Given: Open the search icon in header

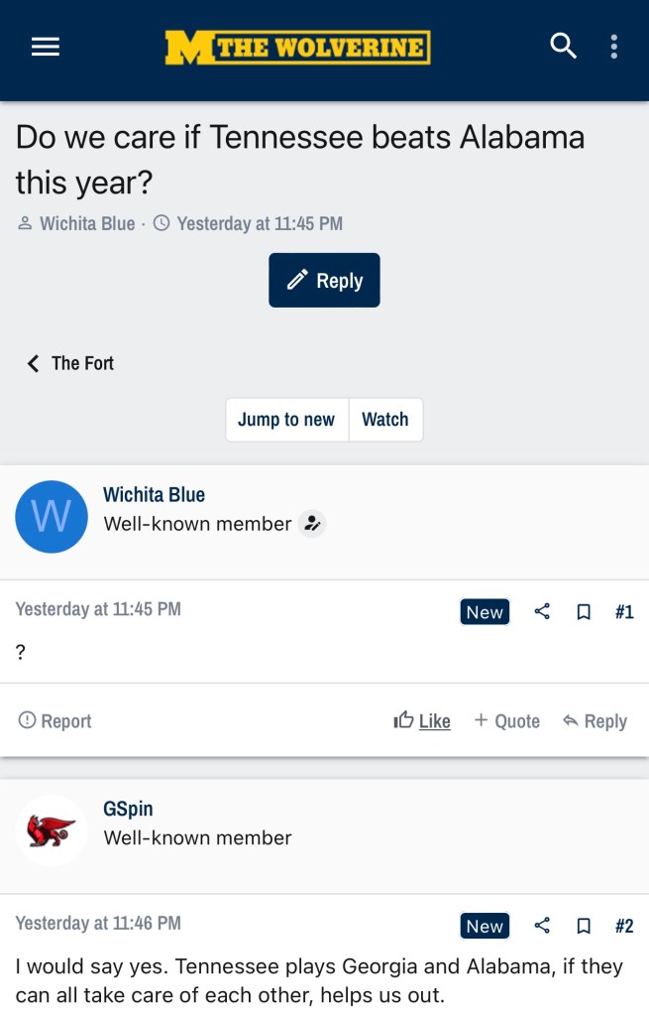Looking at the screenshot, I should (x=563, y=46).
